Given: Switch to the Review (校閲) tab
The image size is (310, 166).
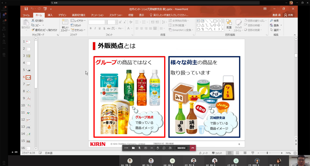Looking at the screenshot, I should 131,15.
